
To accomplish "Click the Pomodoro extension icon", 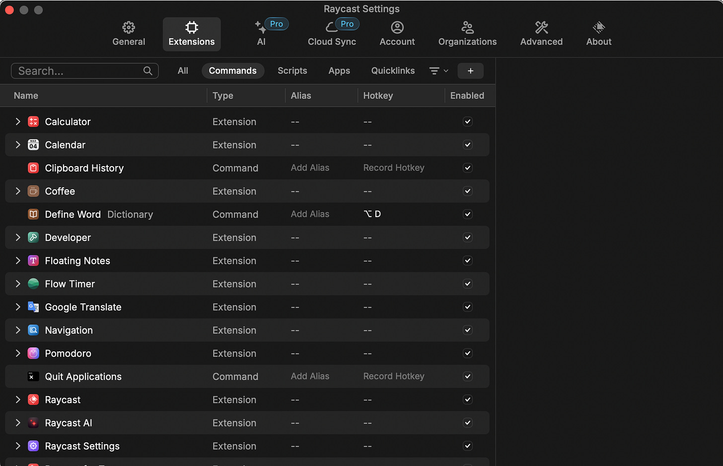I will 33,353.
